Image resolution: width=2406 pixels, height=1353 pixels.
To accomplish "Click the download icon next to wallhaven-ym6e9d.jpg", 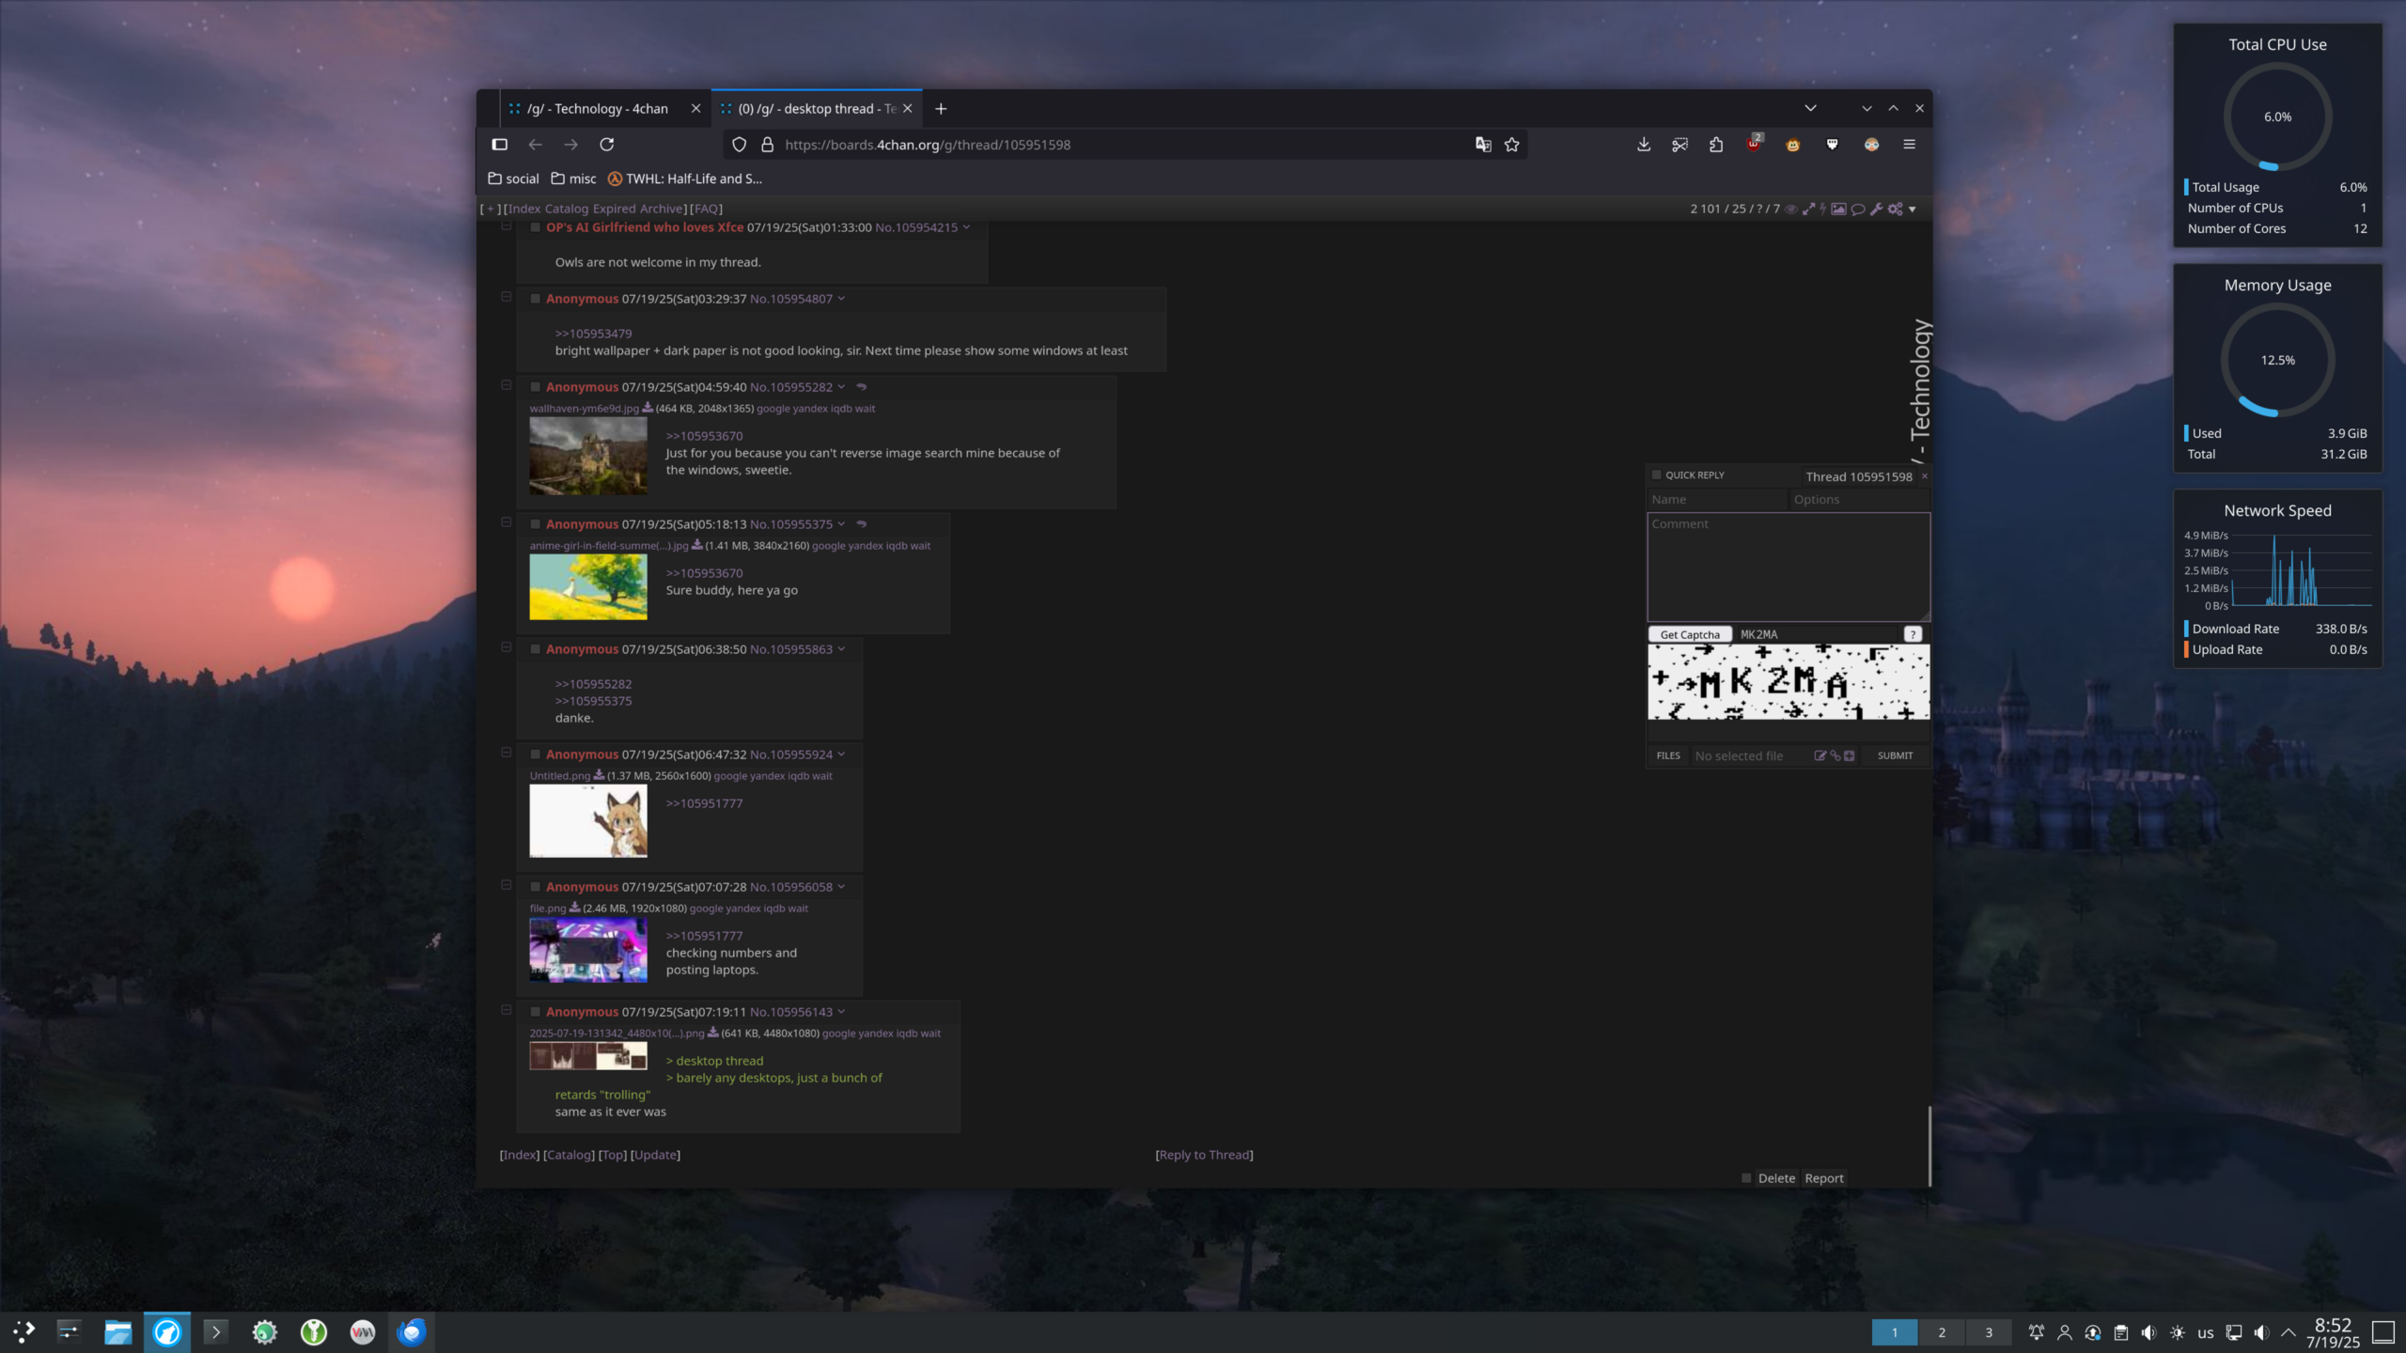I will [x=648, y=408].
